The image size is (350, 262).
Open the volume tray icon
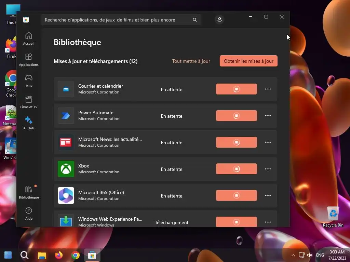(x=309, y=255)
